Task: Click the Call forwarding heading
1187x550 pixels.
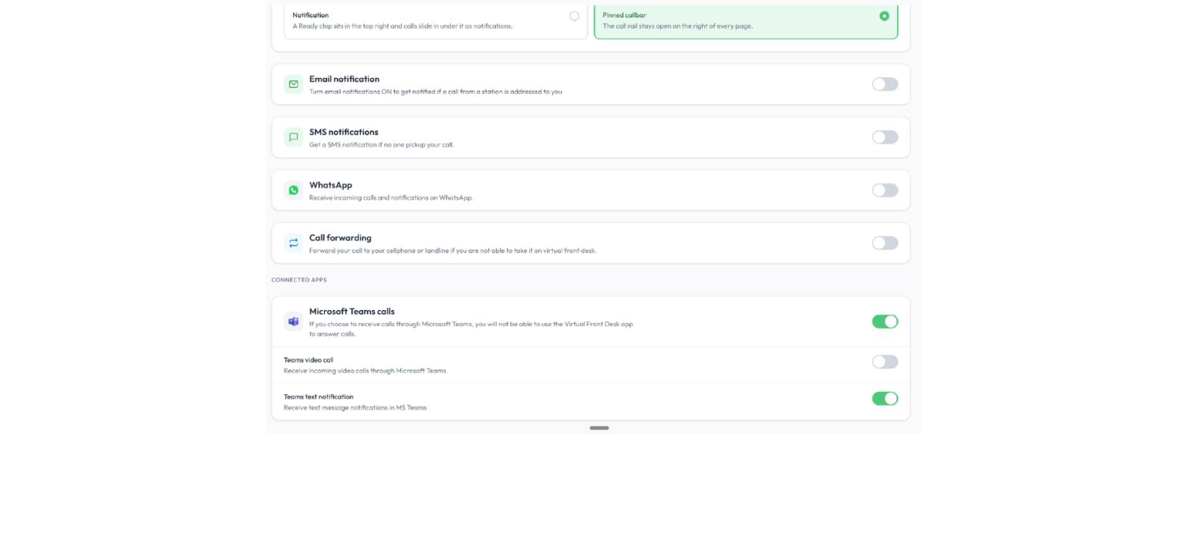Action: (x=340, y=238)
